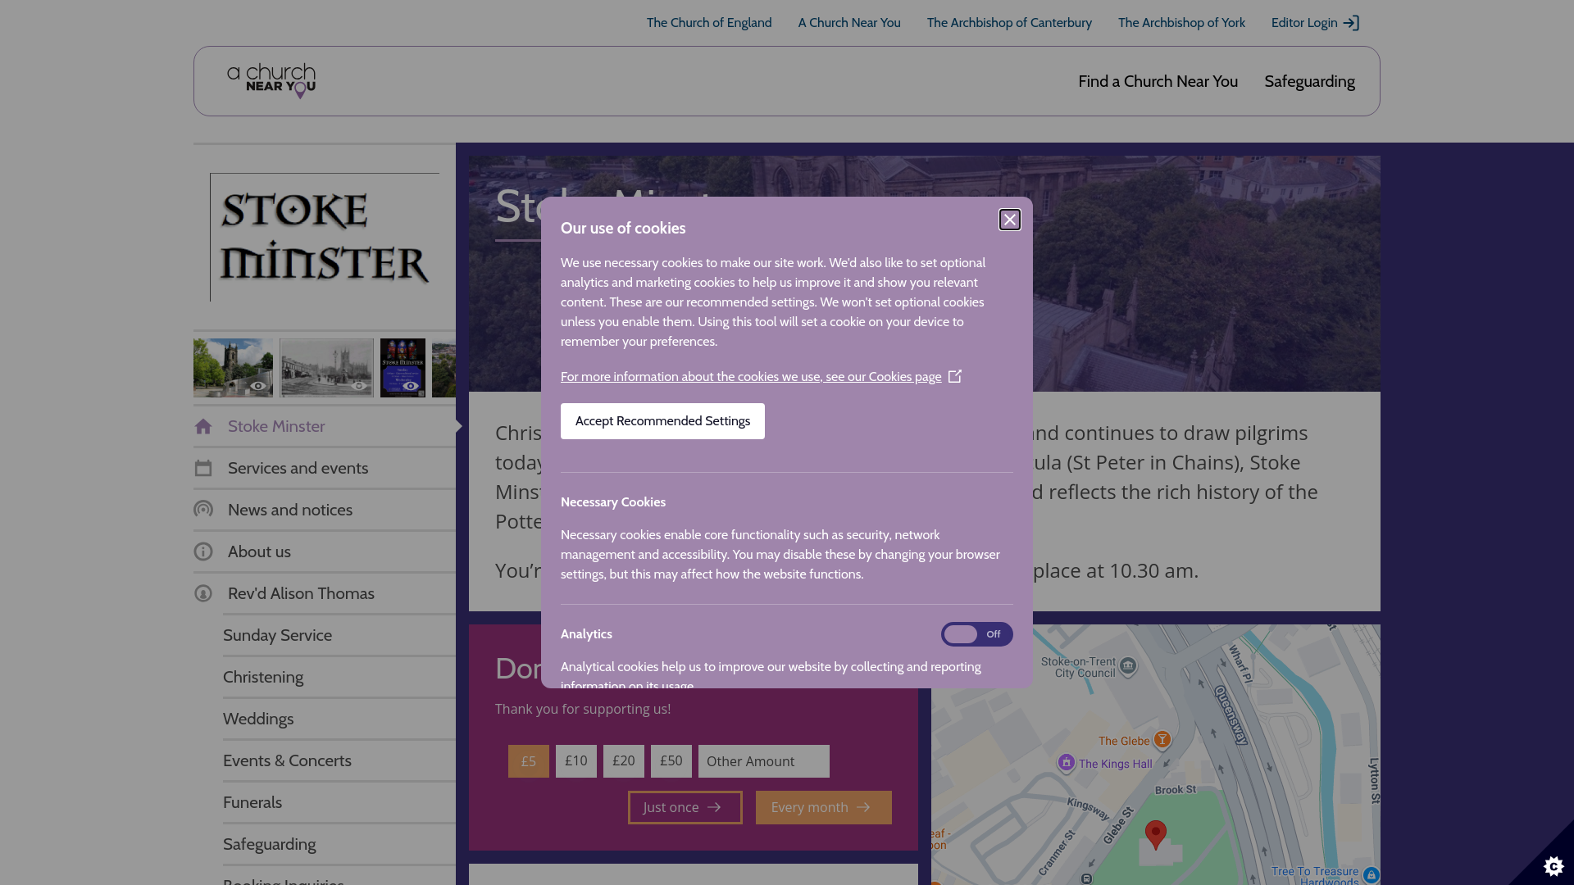1574x885 pixels.
Task: Click the eye icon on old street thumbnail
Action: [358, 386]
